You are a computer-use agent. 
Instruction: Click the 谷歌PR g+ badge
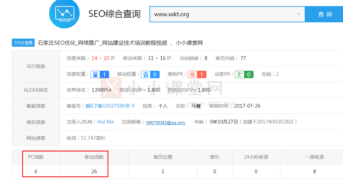click(x=244, y=74)
